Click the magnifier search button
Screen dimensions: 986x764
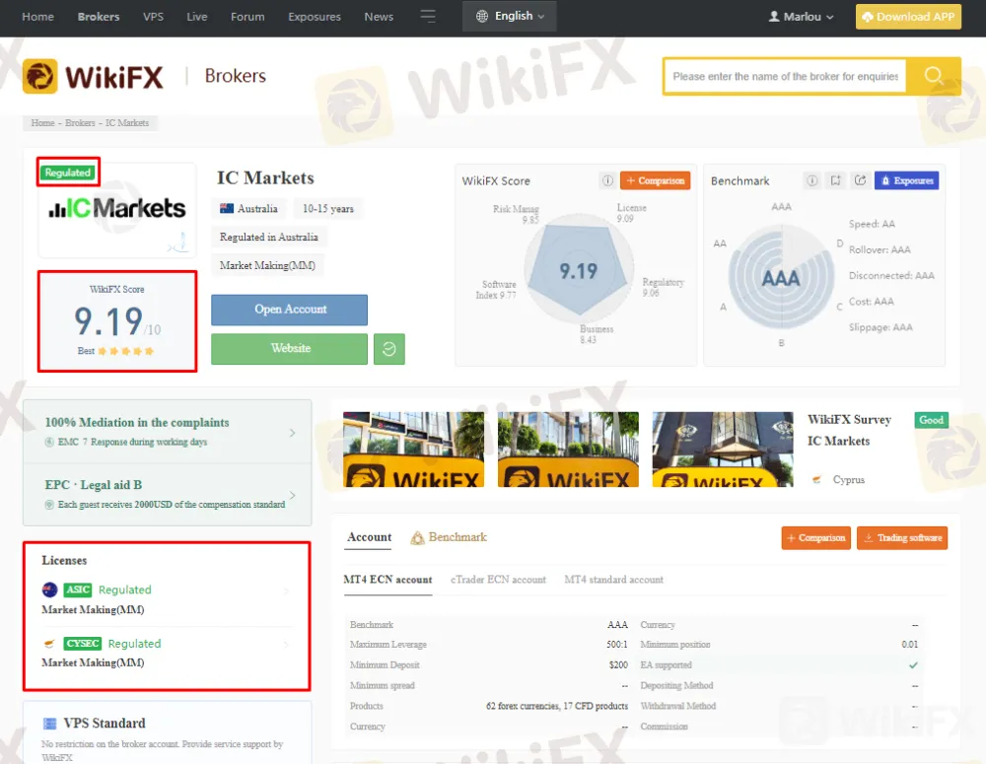pyautogui.click(x=933, y=76)
